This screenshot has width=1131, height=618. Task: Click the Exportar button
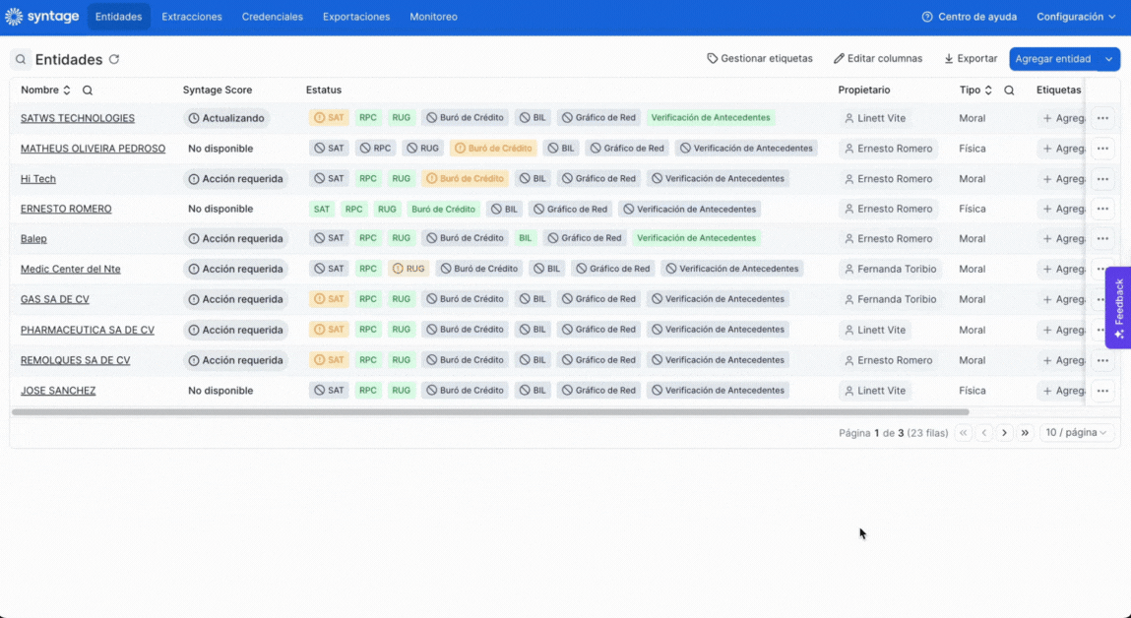point(971,58)
